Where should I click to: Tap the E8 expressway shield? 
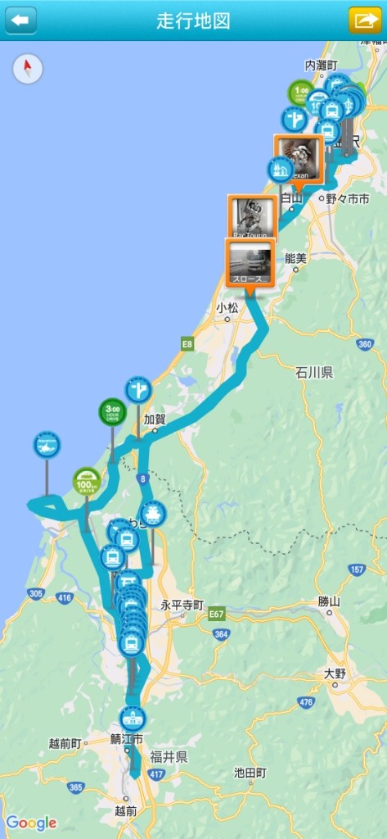tap(187, 345)
